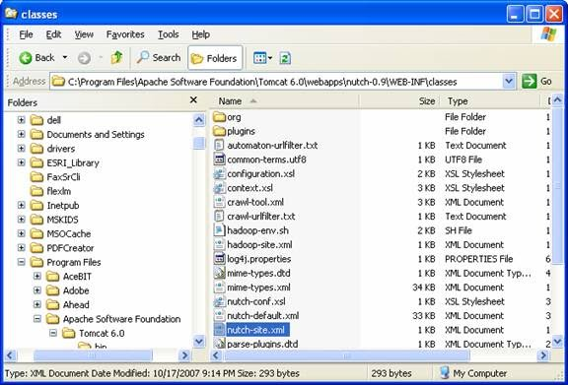Select common-terms.utf8 file icon

[220, 160]
